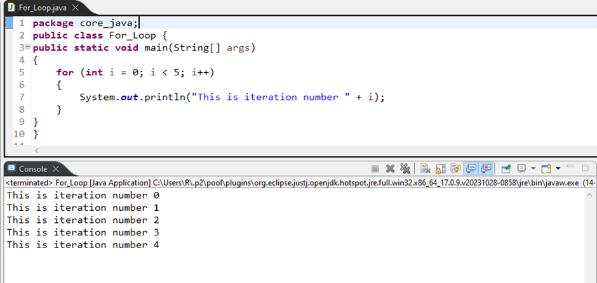The width and height of the screenshot is (597, 283).
Task: Click 'main(String[] args)' in code
Action: [x=199, y=48]
